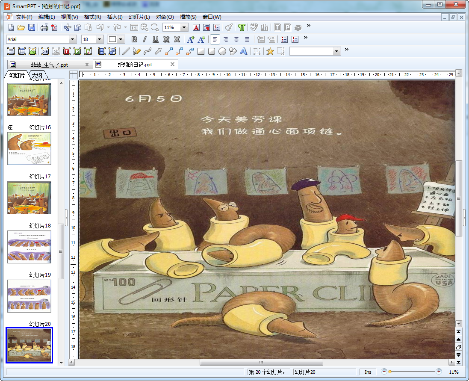
Task: Apply bold formatting
Action: point(134,39)
